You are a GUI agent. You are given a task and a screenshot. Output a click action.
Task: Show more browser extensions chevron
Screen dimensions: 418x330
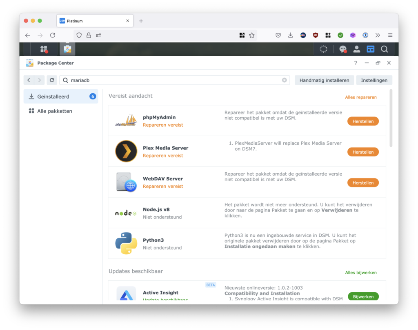(x=378, y=35)
